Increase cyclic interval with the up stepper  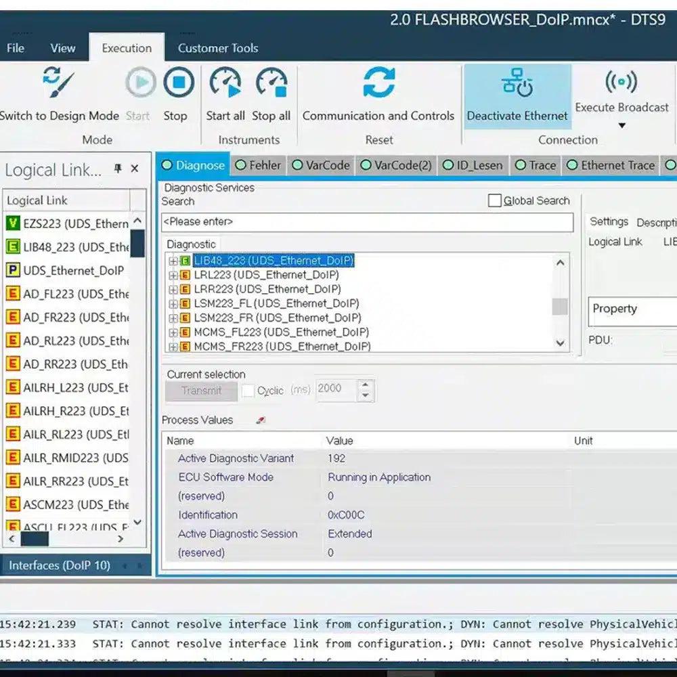point(366,385)
